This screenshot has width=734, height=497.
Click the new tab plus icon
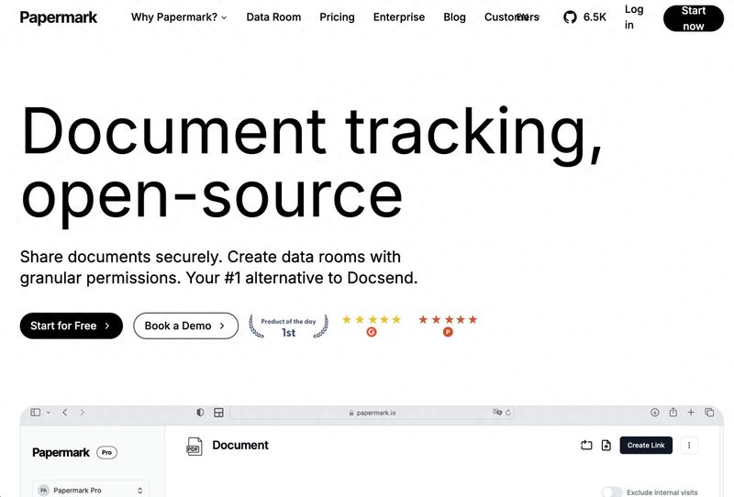[691, 413]
